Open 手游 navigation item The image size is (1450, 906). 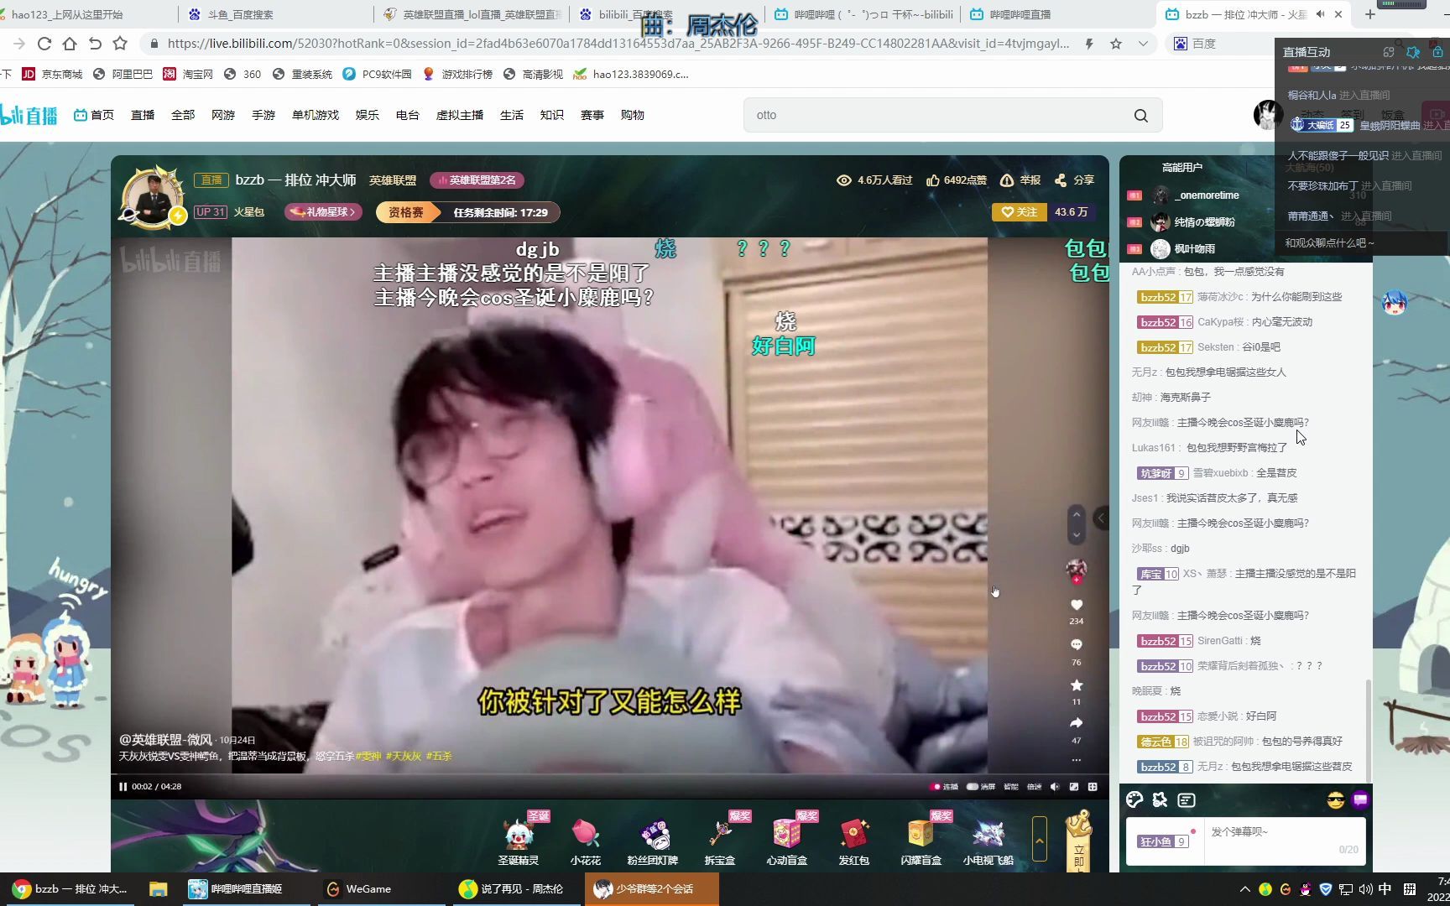(263, 115)
